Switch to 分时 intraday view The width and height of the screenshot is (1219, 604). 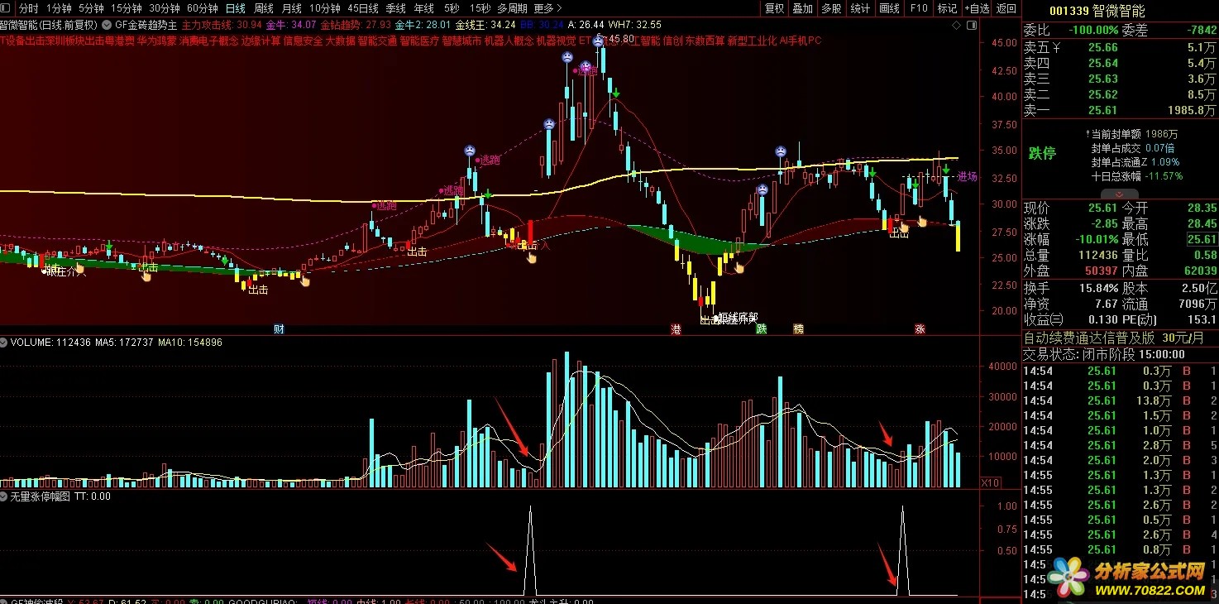[29, 8]
